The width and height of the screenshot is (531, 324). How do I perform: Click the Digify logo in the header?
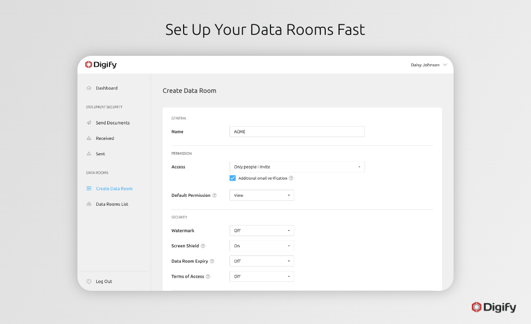[101, 64]
